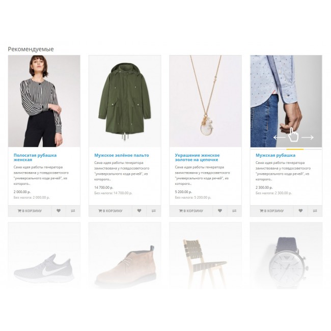Compare the gold necklace using arrows icon
331x331 pixels.
click(234, 211)
